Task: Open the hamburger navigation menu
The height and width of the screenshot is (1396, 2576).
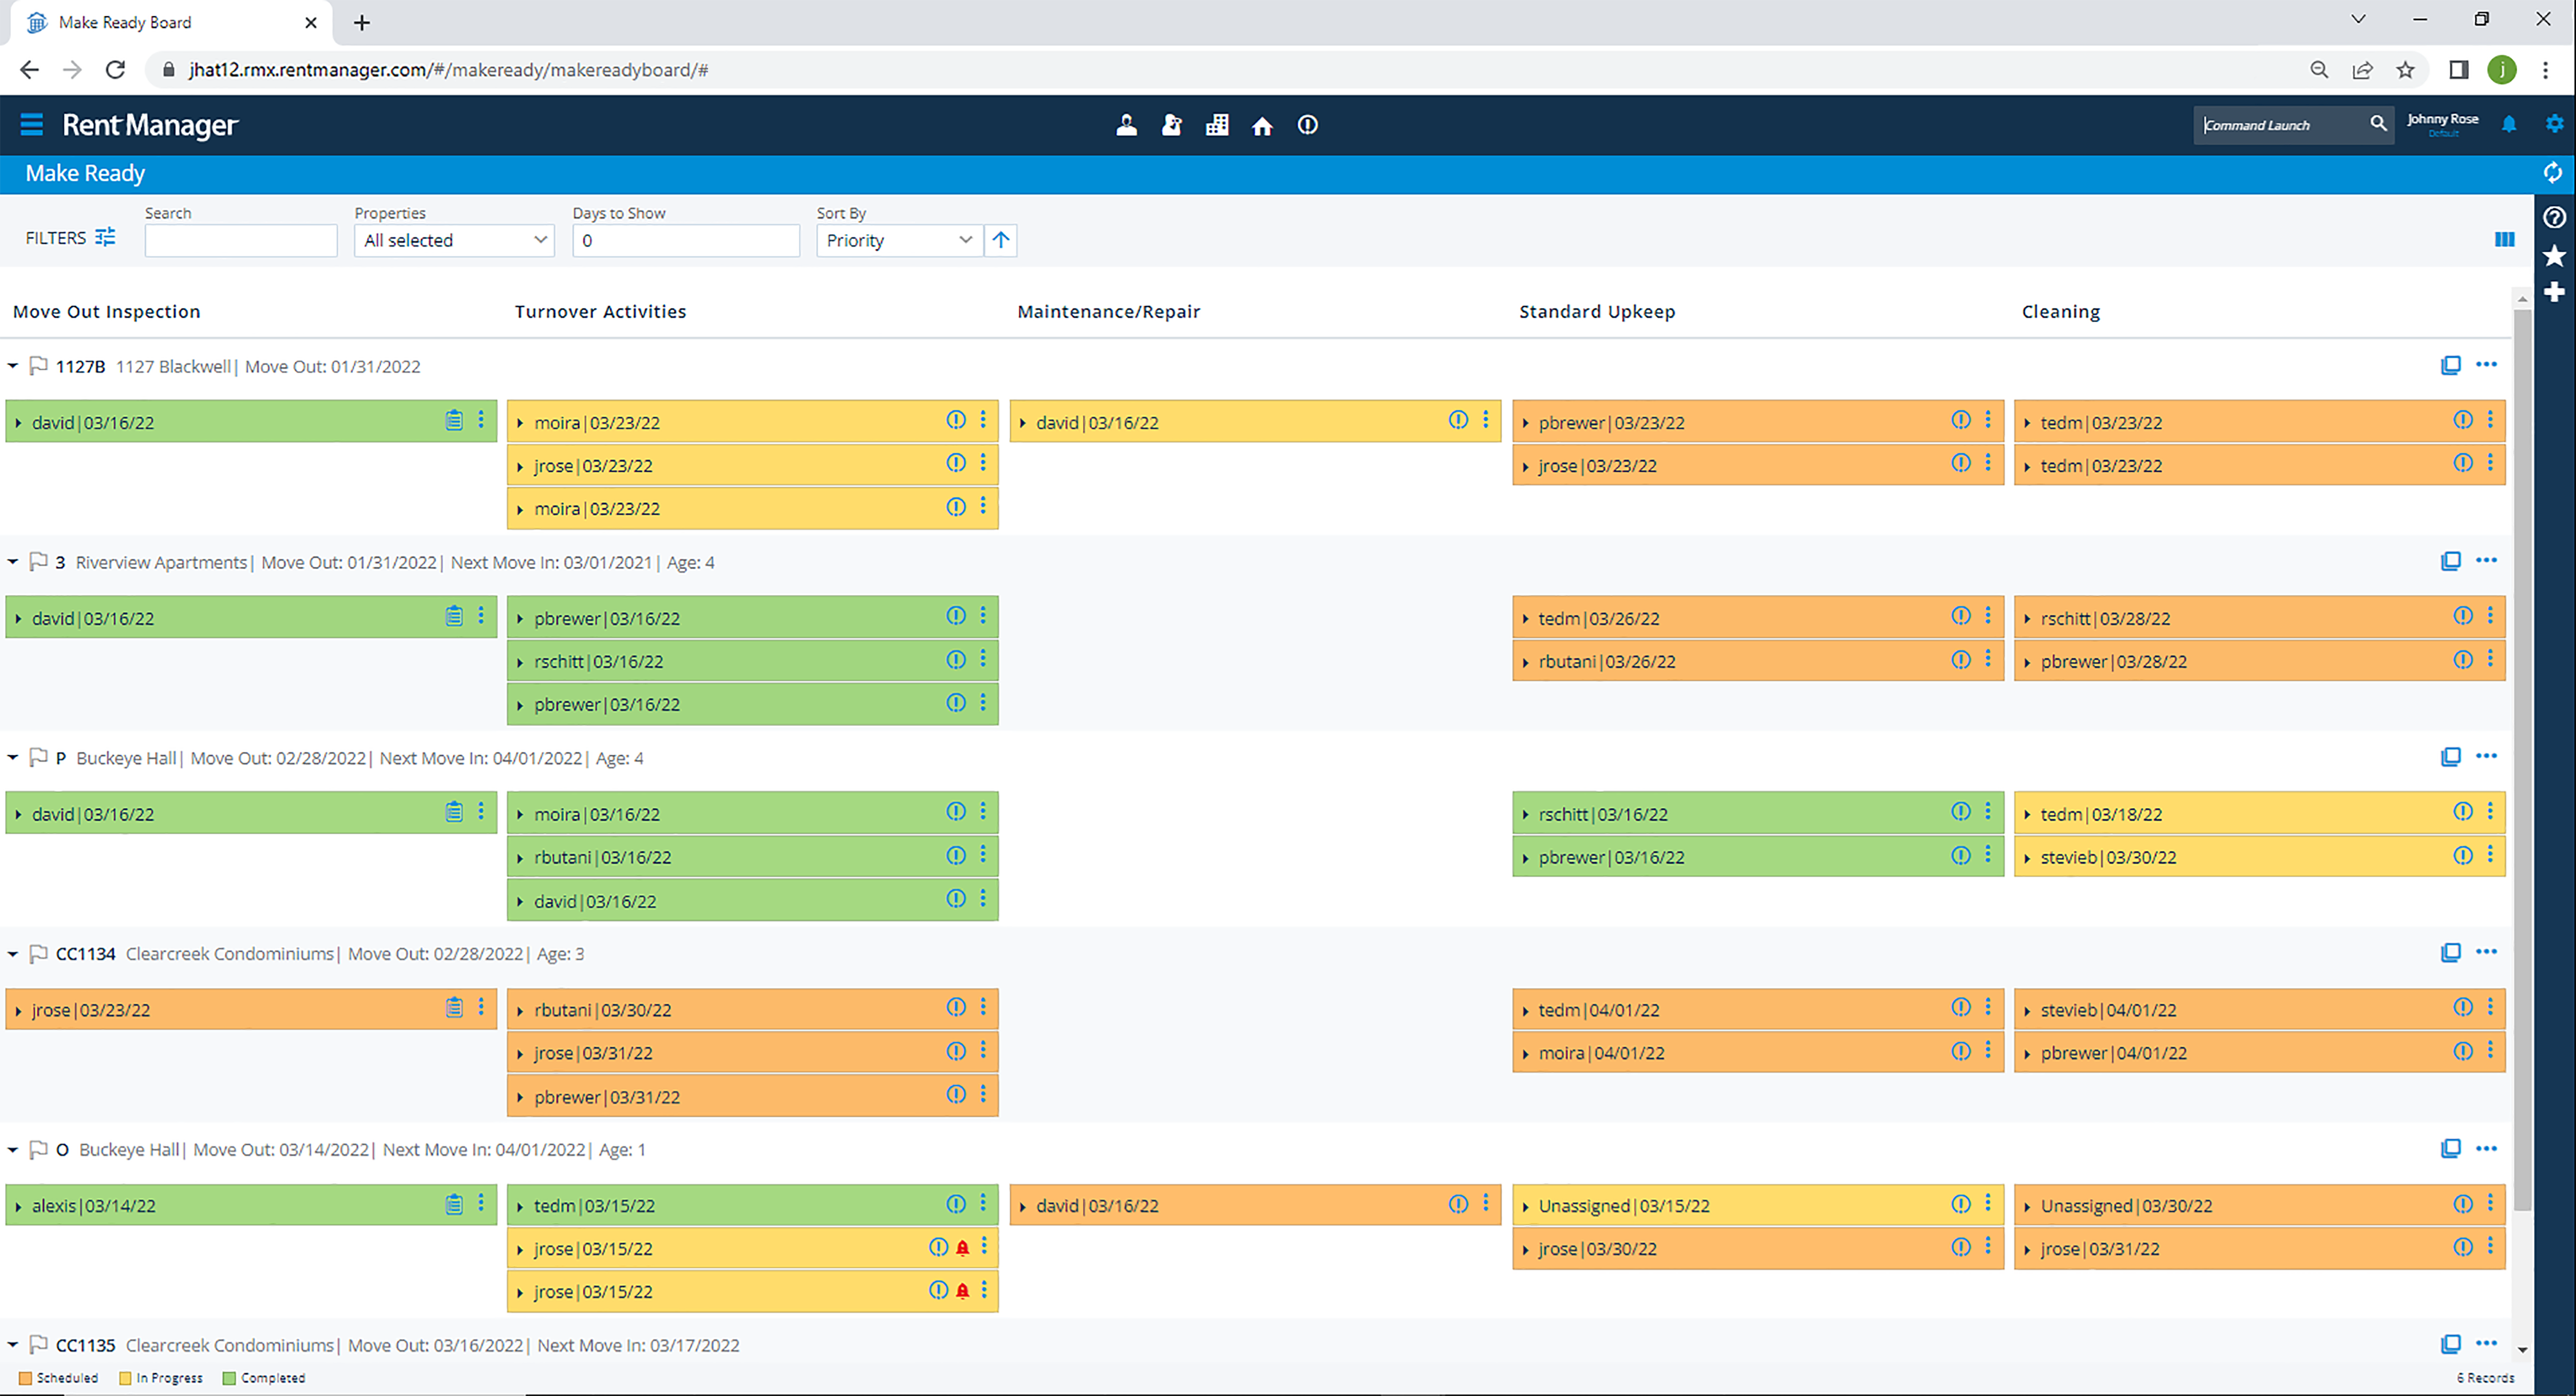Action: [x=31, y=125]
